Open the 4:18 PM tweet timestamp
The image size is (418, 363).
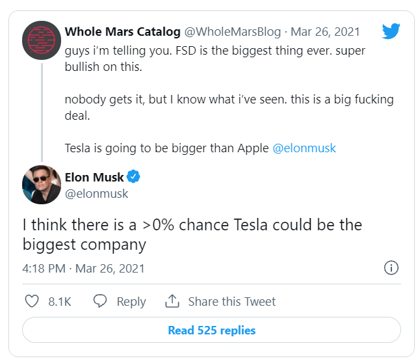click(43, 268)
